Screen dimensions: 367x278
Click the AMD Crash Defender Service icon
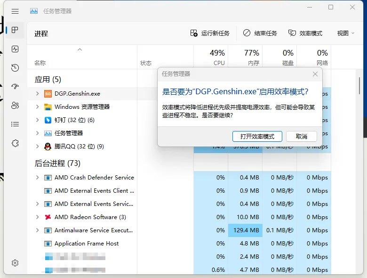click(x=48, y=178)
